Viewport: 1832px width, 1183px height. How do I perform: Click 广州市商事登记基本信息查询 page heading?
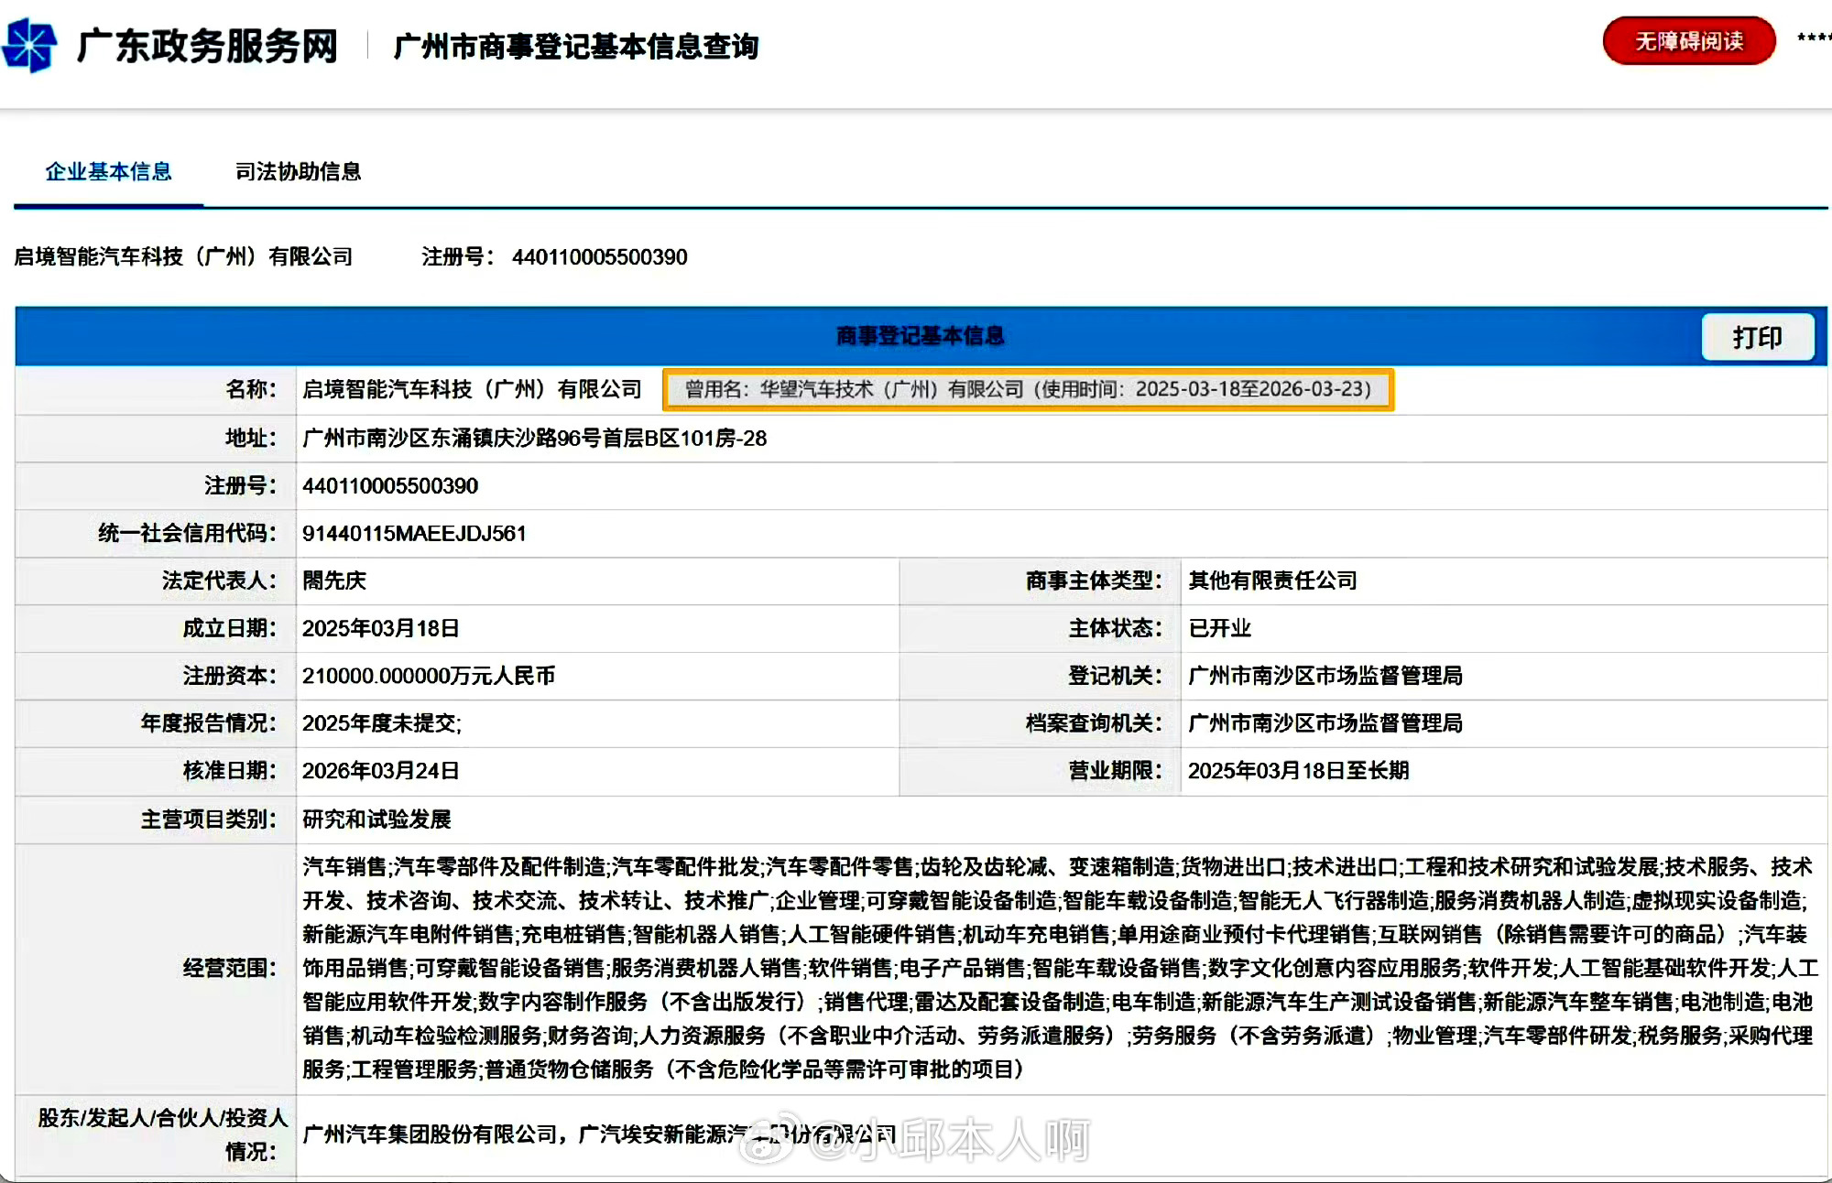pos(575,46)
